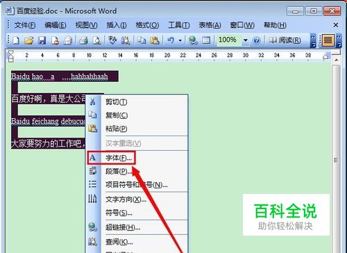Viewport: 347px width, 253px height.
Task: Open the 工具(T) menu
Action: (x=178, y=25)
